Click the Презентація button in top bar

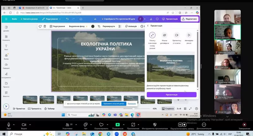[170, 19]
